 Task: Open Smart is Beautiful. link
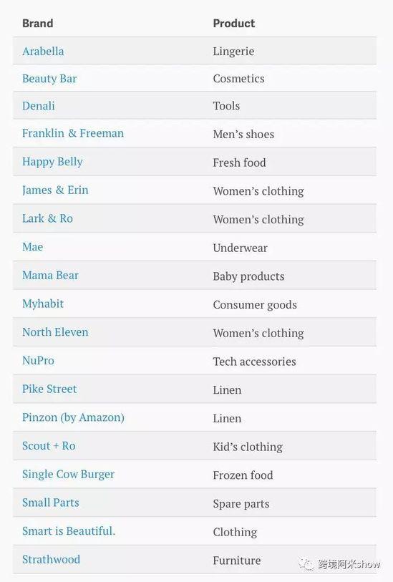69,531
